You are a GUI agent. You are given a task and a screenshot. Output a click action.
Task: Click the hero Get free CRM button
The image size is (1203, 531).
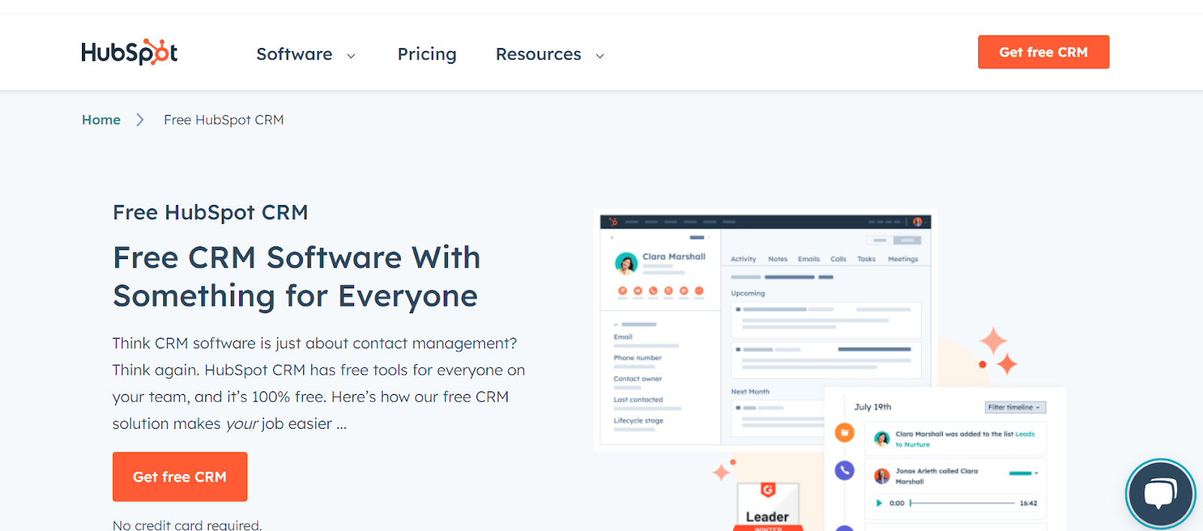pyautogui.click(x=180, y=477)
